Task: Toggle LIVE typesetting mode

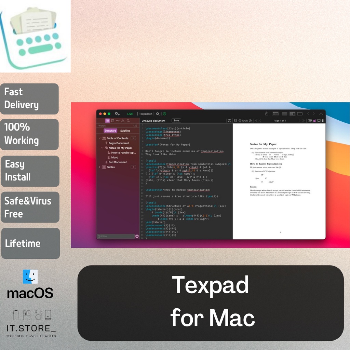Action: coord(130,114)
